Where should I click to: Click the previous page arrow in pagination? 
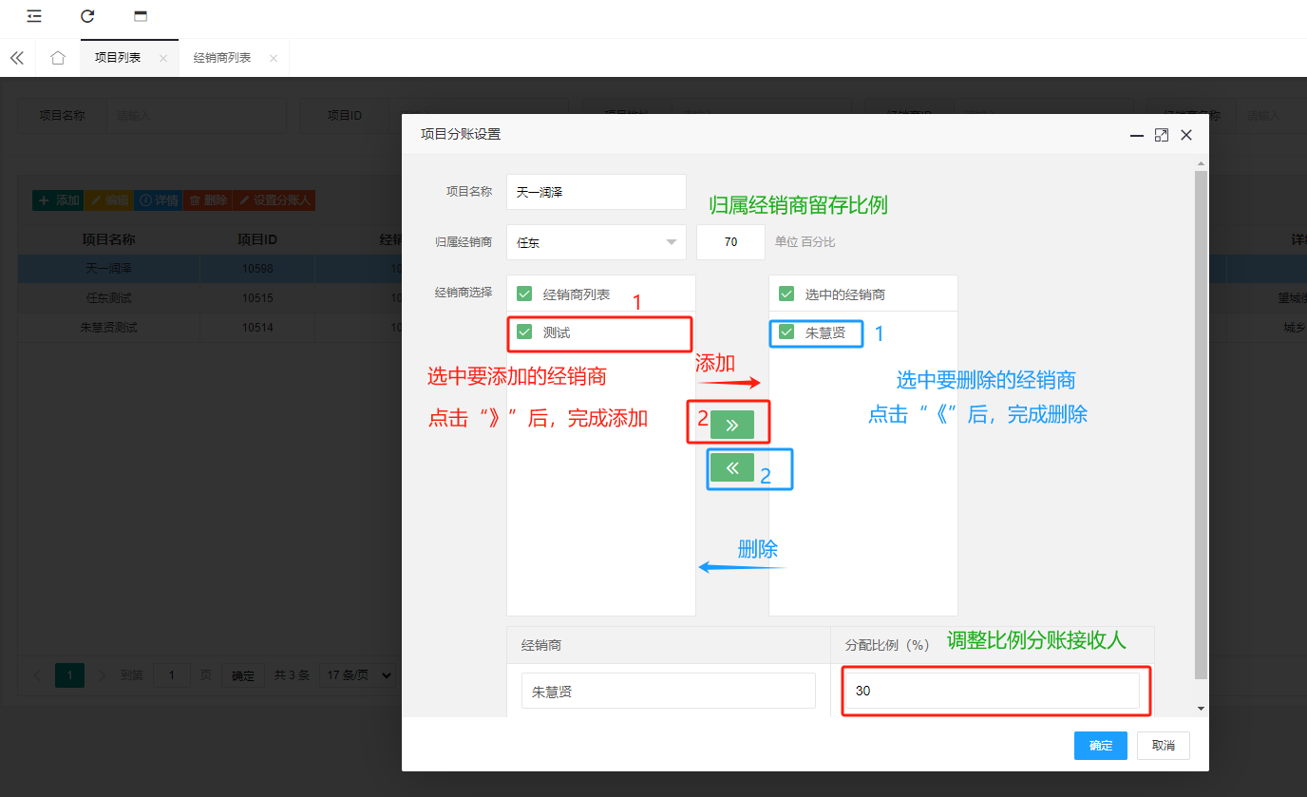pyautogui.click(x=37, y=675)
